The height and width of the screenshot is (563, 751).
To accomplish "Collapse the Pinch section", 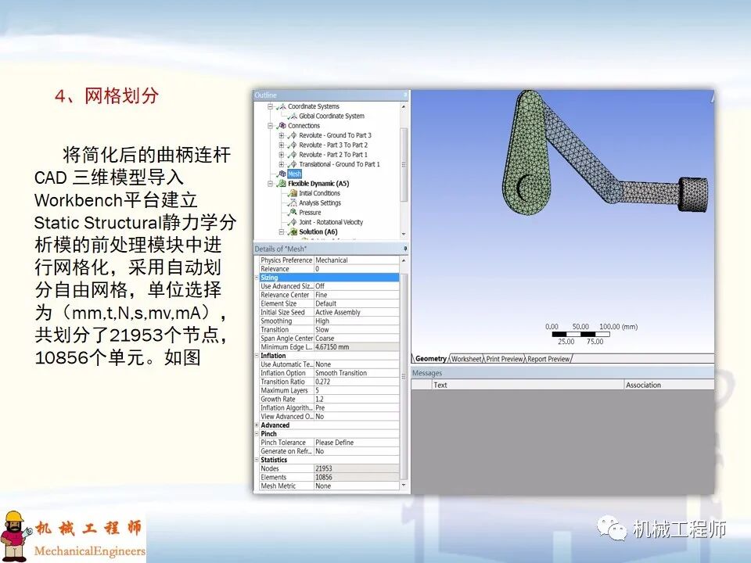I will pos(257,434).
